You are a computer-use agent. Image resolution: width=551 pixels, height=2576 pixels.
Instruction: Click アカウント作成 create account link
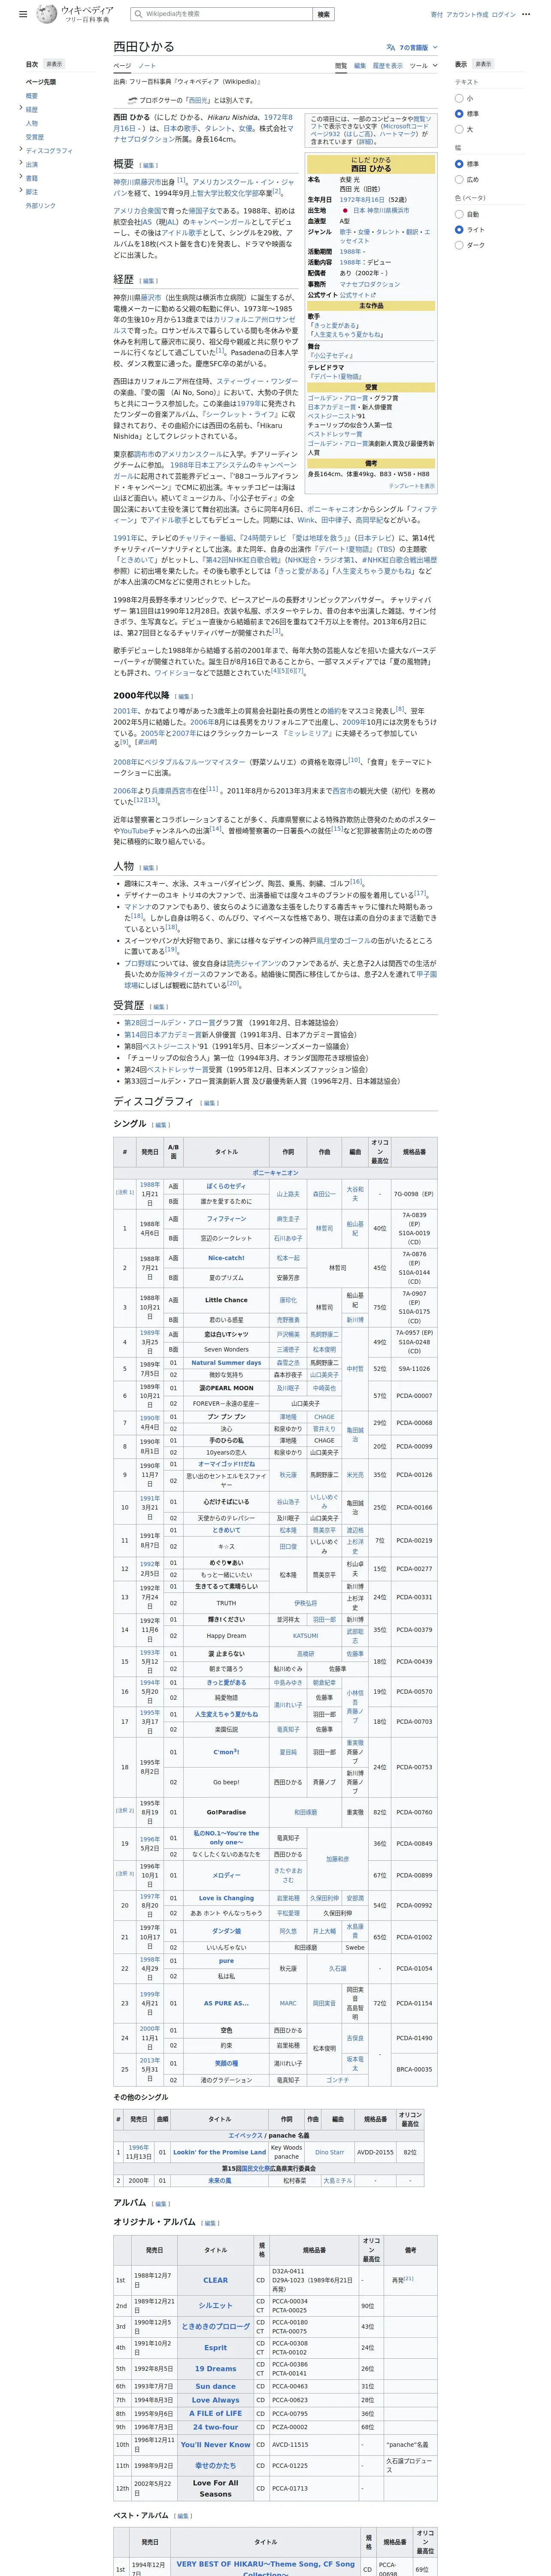point(467,15)
